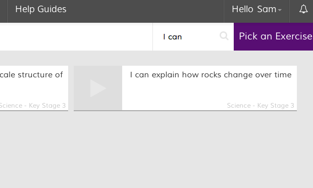The height and width of the screenshot is (188, 313).
Task: Click the dark header segment left of Help Guides
Action: [x=4, y=11]
